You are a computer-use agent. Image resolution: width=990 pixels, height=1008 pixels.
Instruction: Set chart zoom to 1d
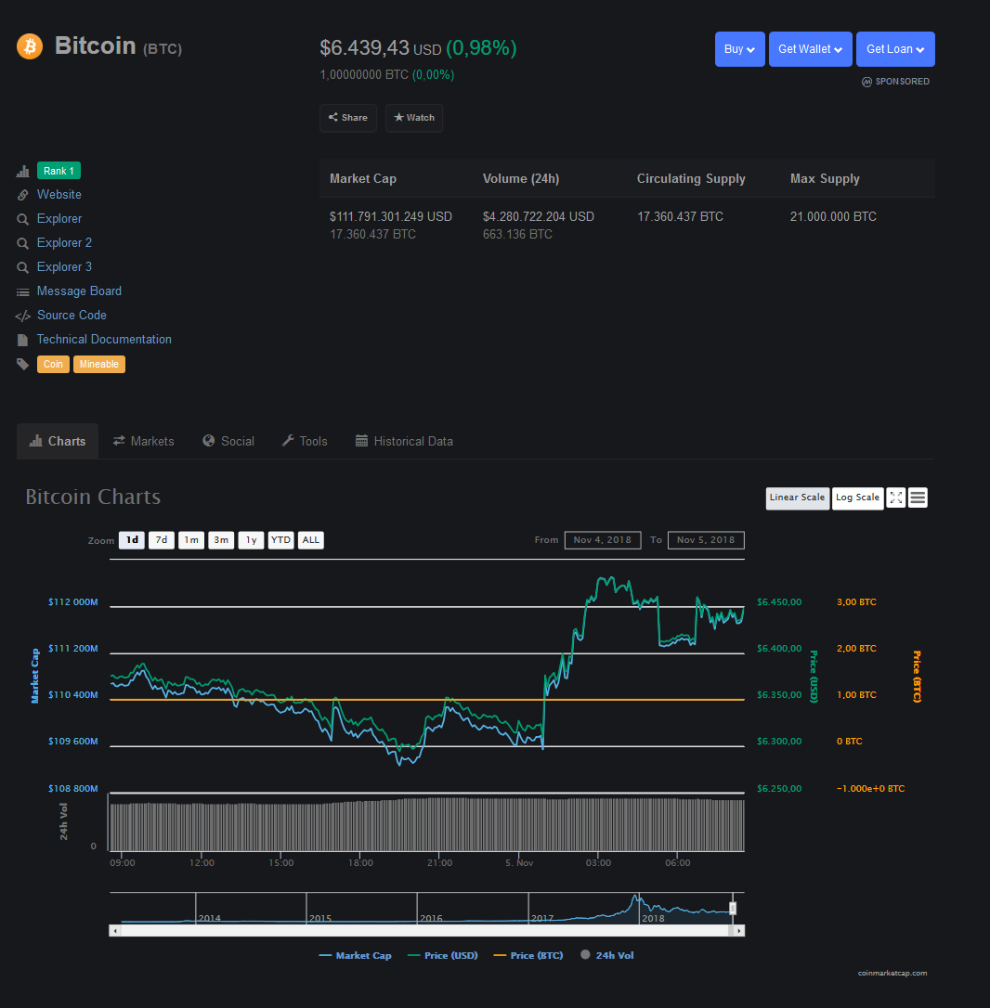pyautogui.click(x=132, y=540)
